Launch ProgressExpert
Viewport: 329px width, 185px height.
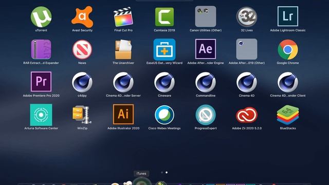[x=206, y=115]
